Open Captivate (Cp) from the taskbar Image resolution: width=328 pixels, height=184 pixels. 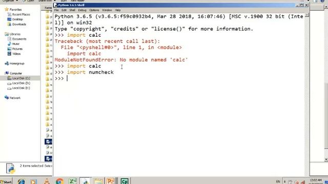pos(125,181)
